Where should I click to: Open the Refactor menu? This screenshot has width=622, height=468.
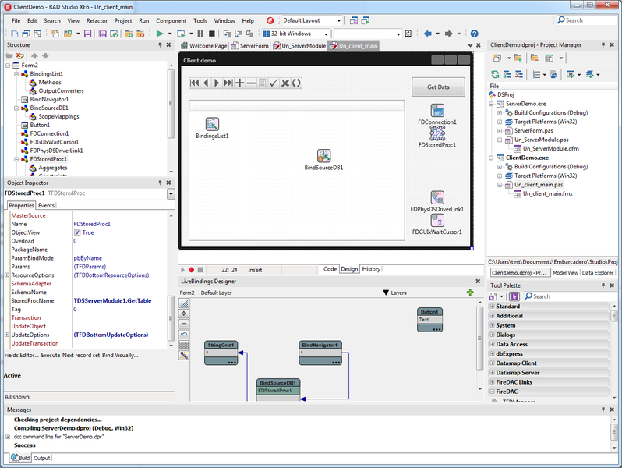(97, 20)
